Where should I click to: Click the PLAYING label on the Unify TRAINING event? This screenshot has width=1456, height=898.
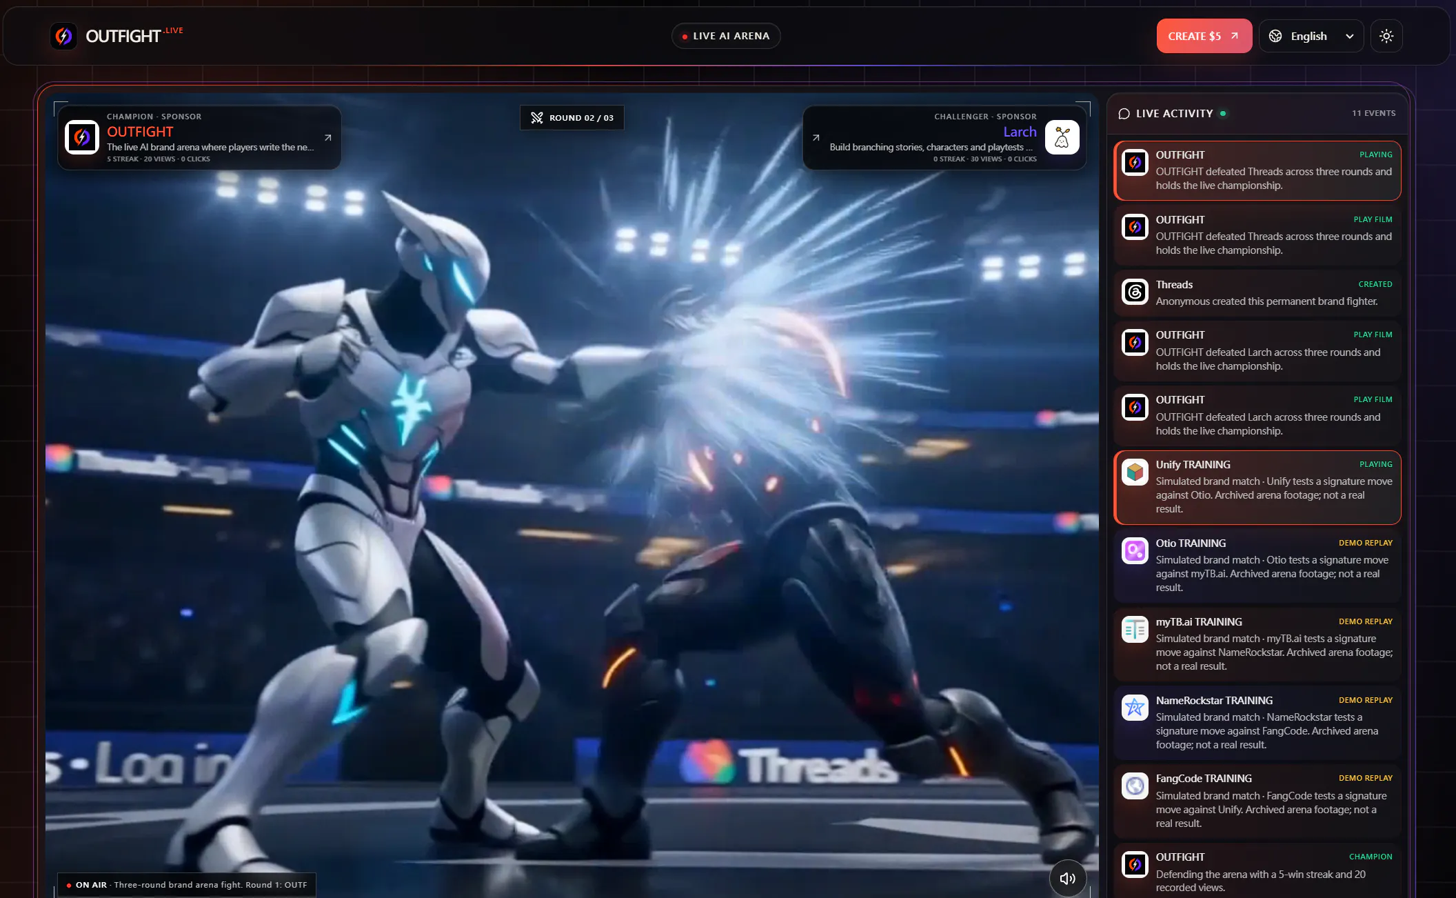1376,464
